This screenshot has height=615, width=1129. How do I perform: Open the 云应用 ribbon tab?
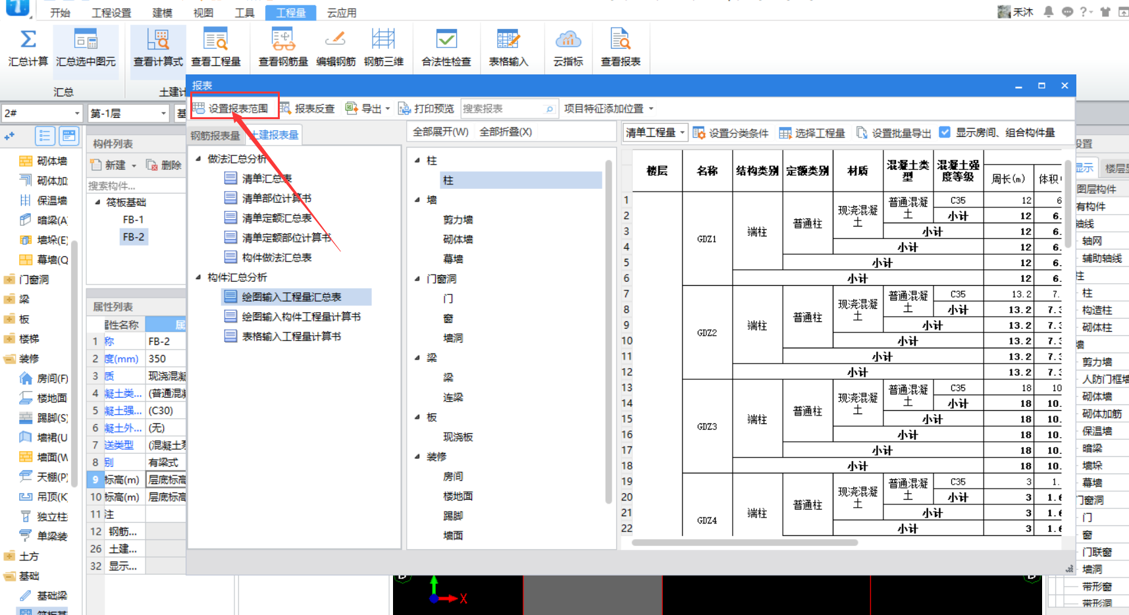pyautogui.click(x=342, y=13)
